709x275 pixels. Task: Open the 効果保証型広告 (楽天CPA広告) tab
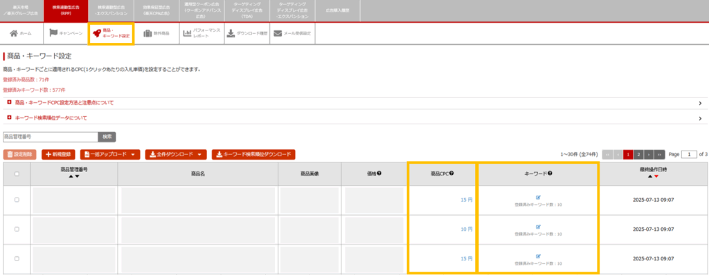[156, 11]
